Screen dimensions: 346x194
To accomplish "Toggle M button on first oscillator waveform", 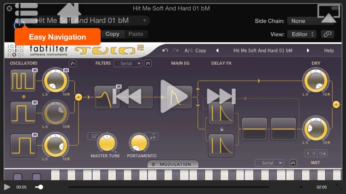I will pyautogui.click(x=35, y=70).
